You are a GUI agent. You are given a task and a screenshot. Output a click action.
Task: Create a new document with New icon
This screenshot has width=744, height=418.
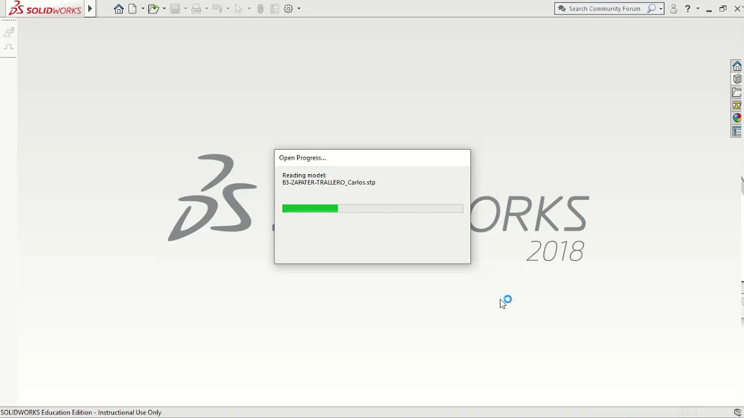pyautogui.click(x=133, y=9)
